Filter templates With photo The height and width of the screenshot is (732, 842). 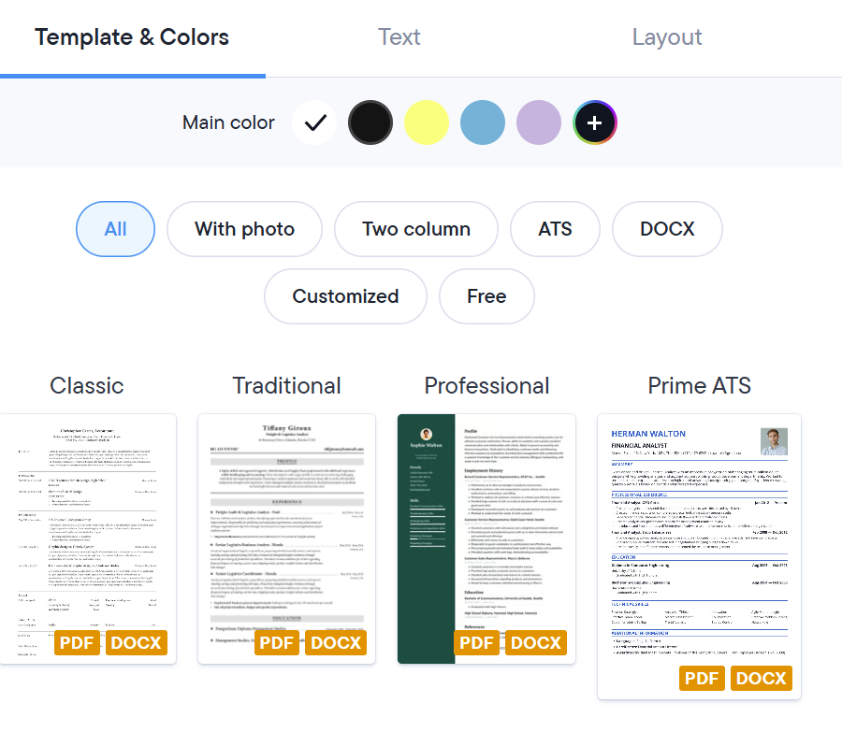pyautogui.click(x=244, y=229)
